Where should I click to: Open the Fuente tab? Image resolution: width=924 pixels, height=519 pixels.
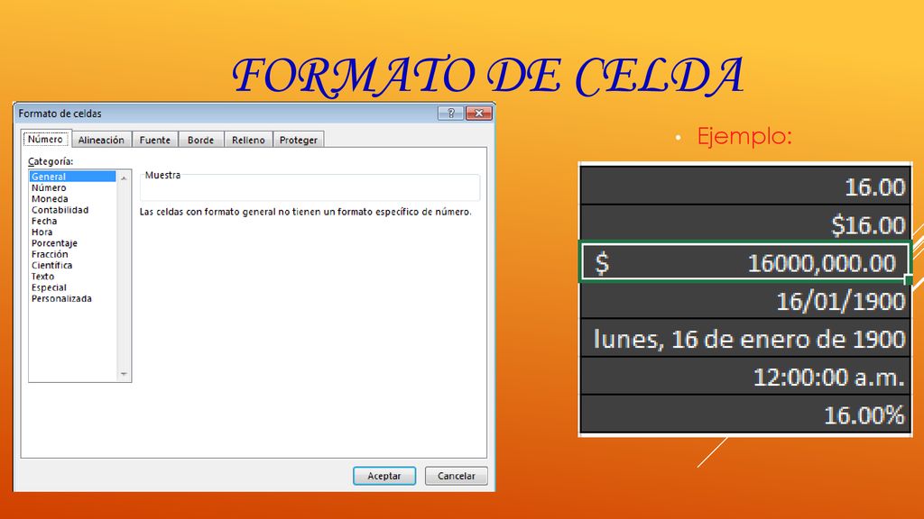point(155,140)
